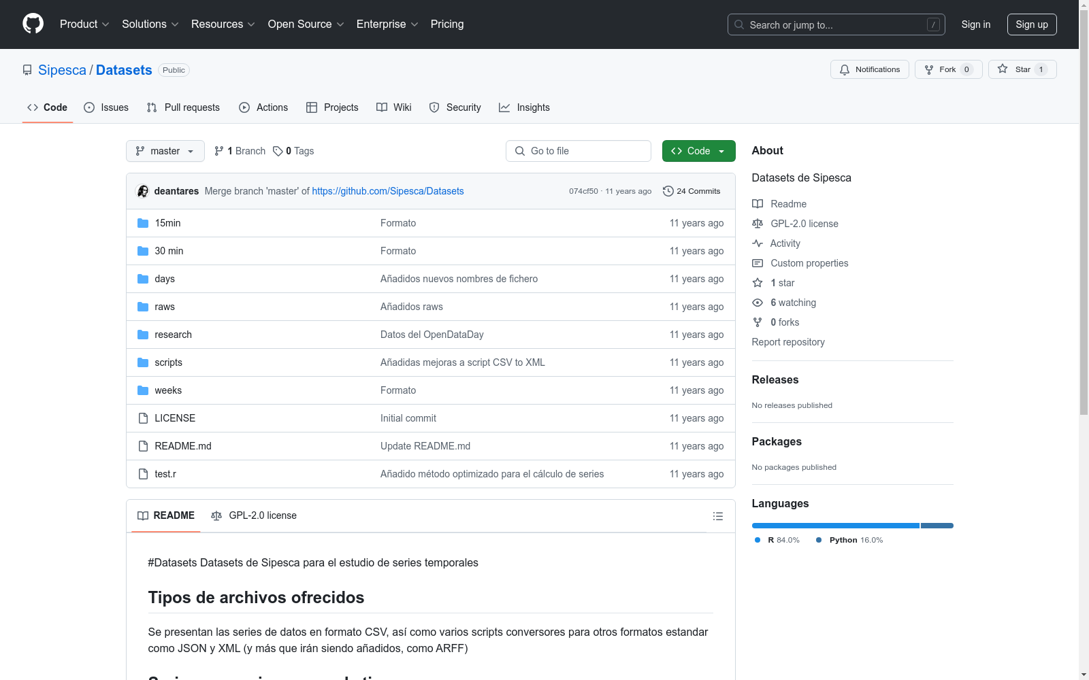1089x680 pixels.
Task: Open the Projects tab
Action: click(332, 107)
